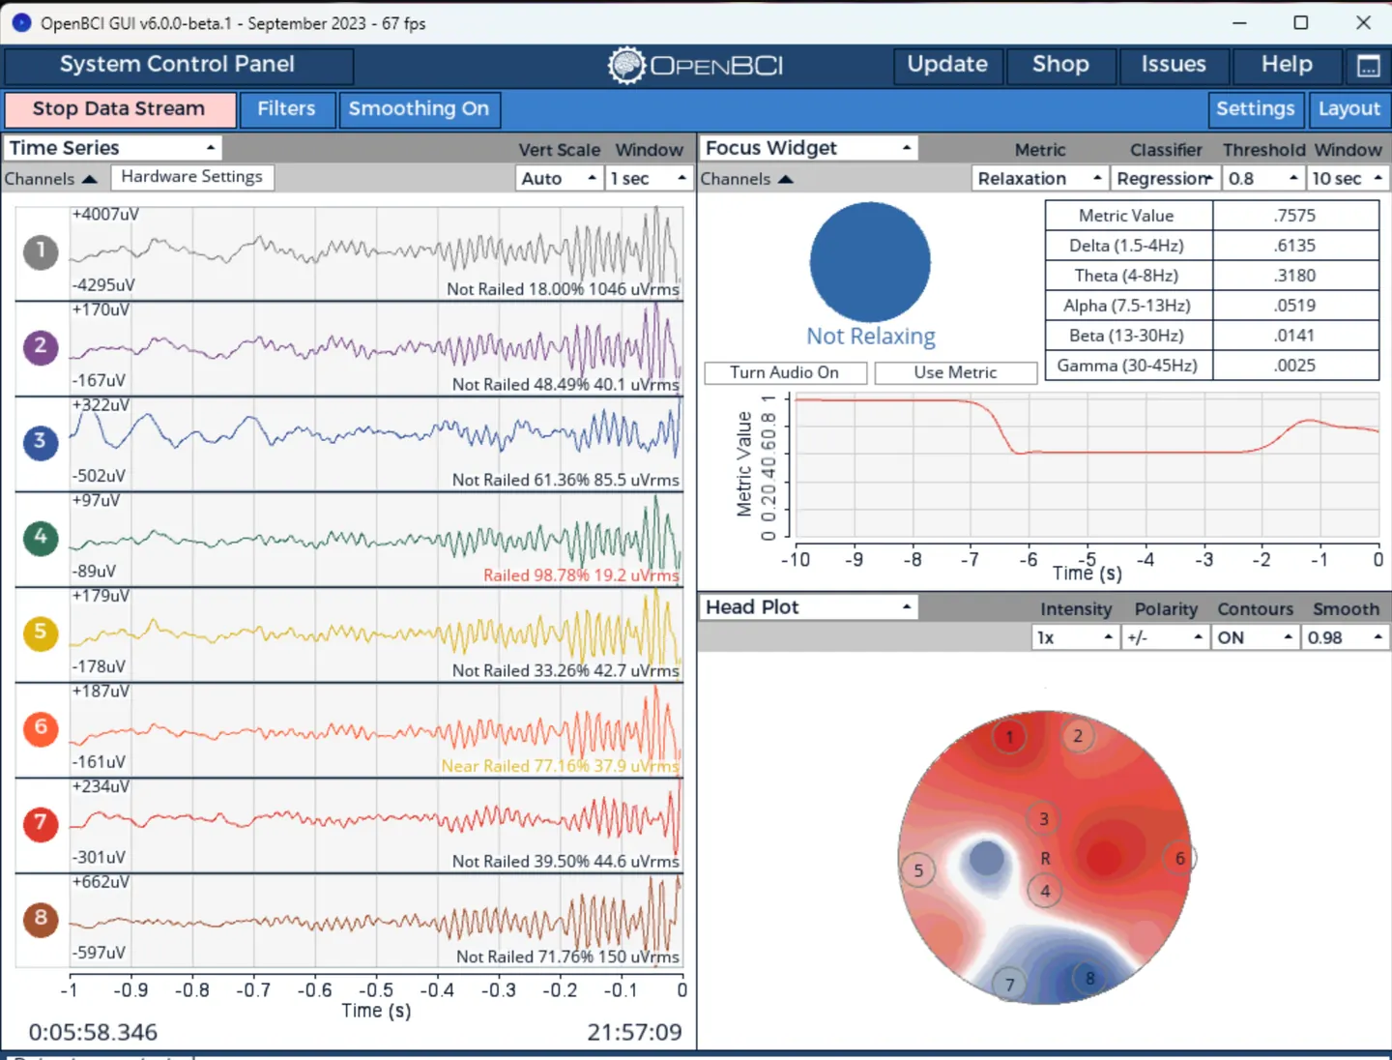The image size is (1392, 1060).
Task: Click the OpenBCI app icon in title bar
Action: [21, 22]
